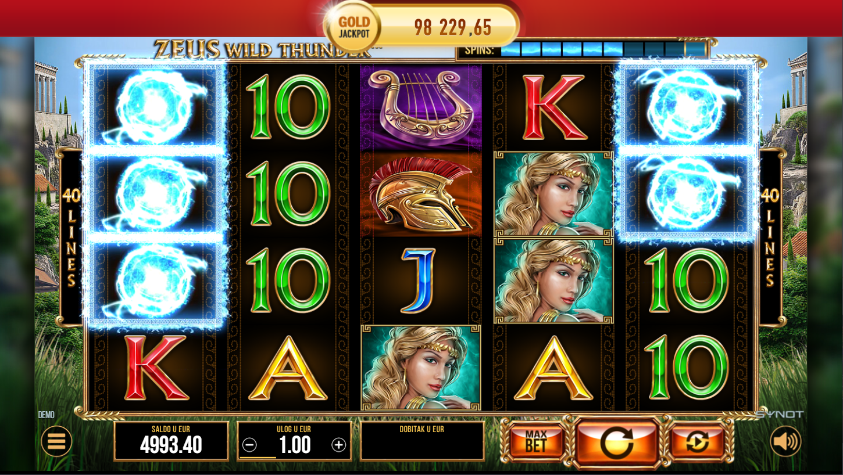Viewport: 843px width, 475px height.
Task: Increase the bet with the plus button
Action: tap(339, 445)
